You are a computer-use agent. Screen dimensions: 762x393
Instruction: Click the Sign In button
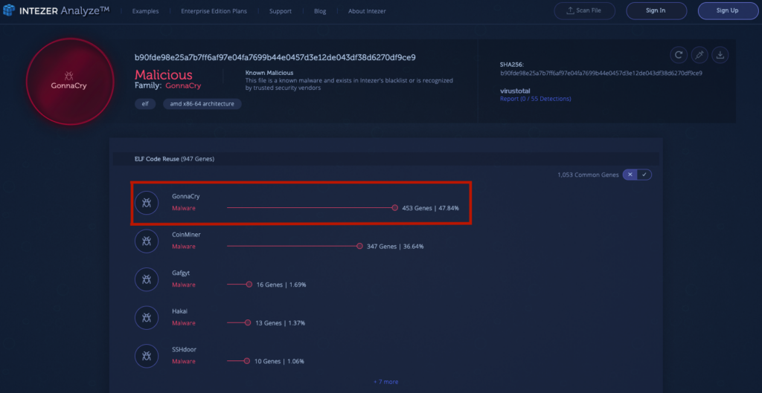point(656,10)
